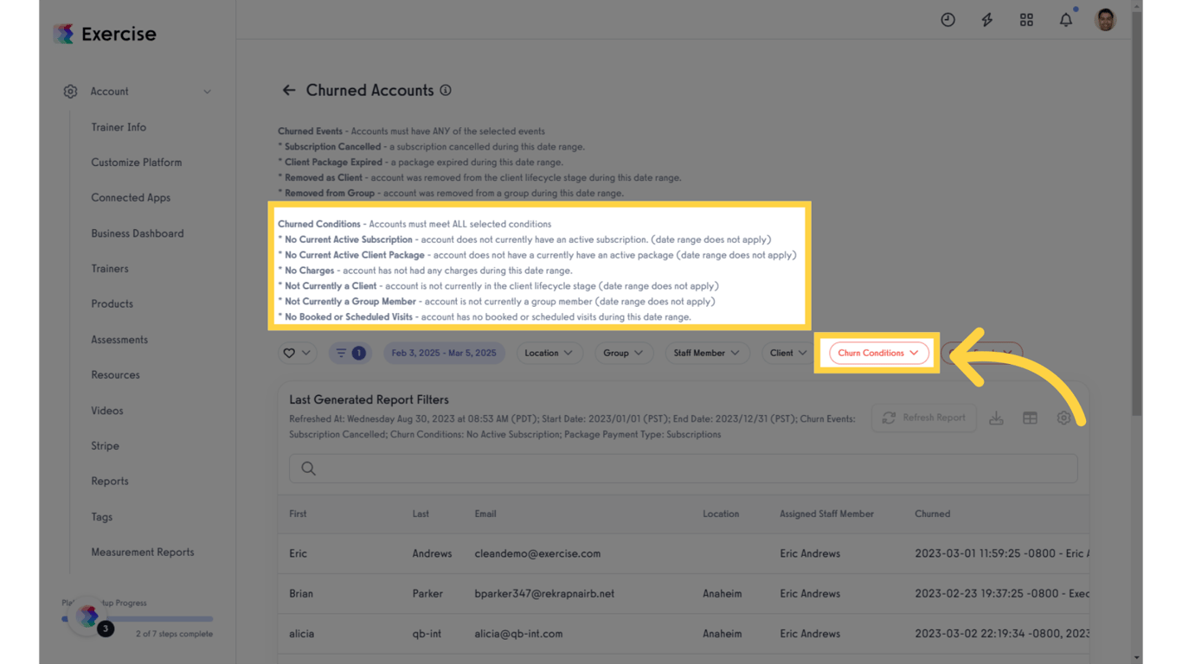The image size is (1182, 664).
Task: Click the First column header
Action: [x=298, y=514]
